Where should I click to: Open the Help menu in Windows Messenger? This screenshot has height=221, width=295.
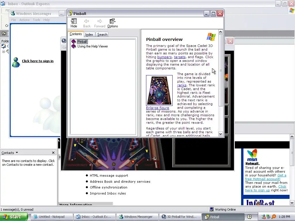(46, 20)
